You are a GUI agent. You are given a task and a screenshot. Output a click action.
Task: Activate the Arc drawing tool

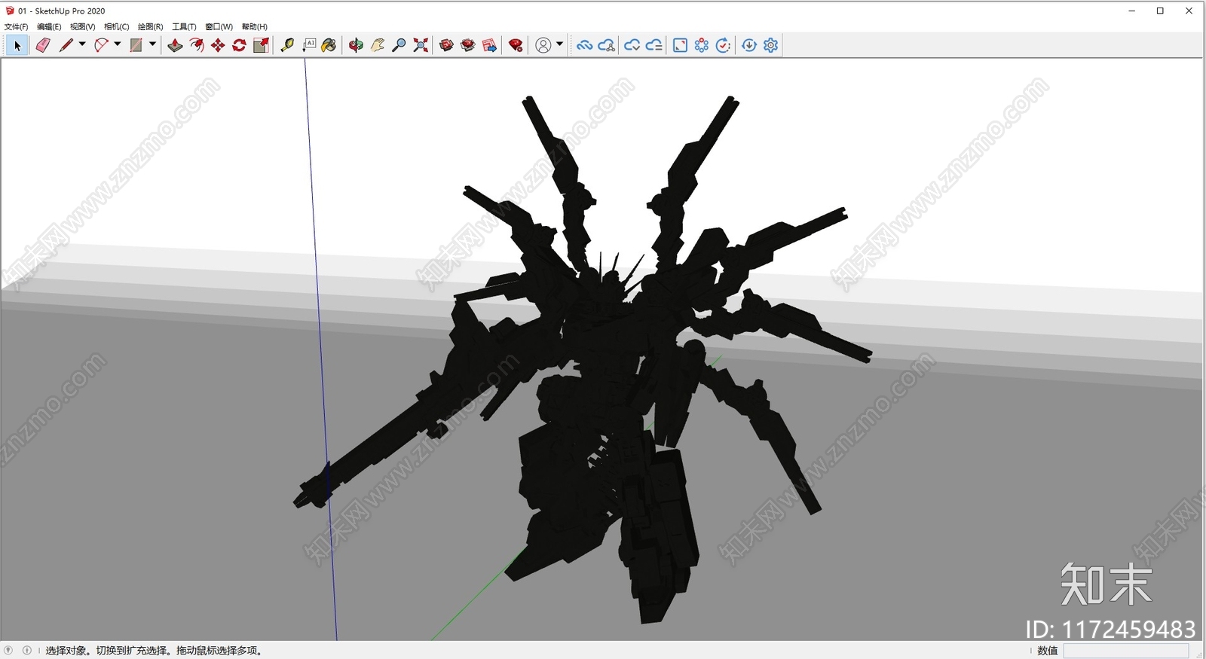(x=101, y=45)
